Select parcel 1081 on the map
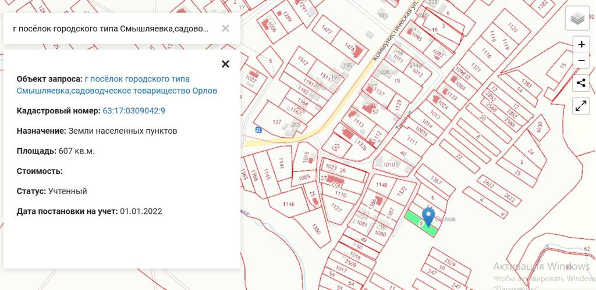Image resolution: width=596 pixels, height=290 pixels. [x=362, y=224]
